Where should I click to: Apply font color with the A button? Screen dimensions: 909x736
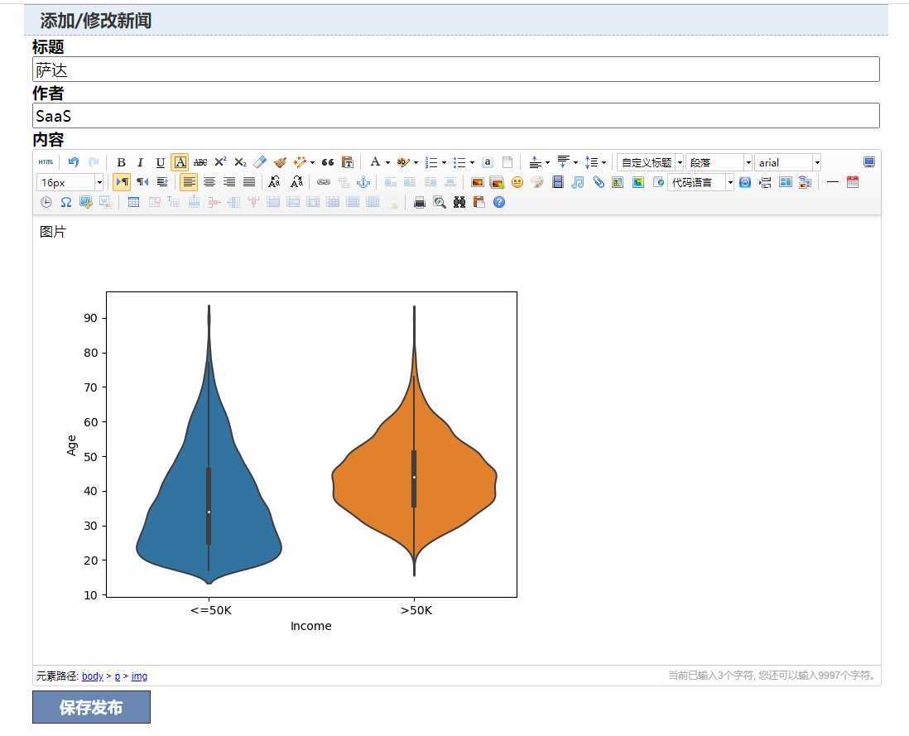pyautogui.click(x=376, y=162)
